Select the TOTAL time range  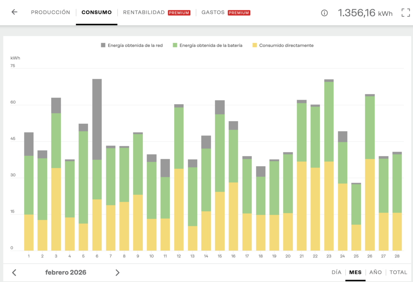398,272
